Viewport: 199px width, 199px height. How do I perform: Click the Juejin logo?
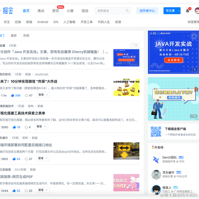[x=7, y=11]
